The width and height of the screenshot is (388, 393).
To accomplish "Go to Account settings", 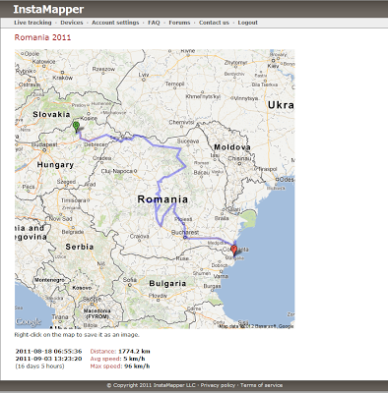I will pyautogui.click(x=115, y=23).
